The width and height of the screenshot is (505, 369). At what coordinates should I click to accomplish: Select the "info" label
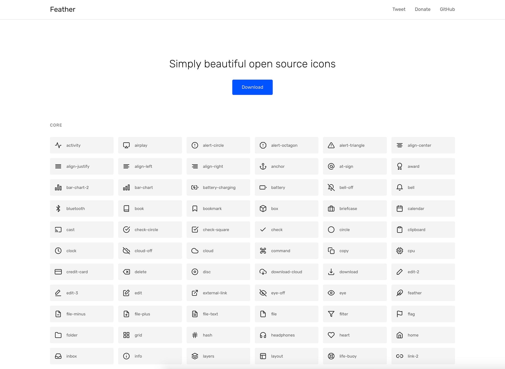[x=138, y=356]
